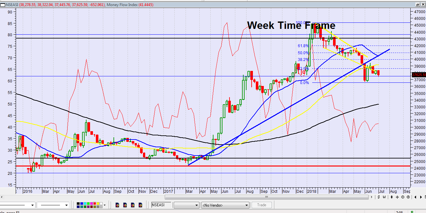Click the horizontal scrollbar thumb under the chart
This screenshot has width=426, height=213.
(x=267, y=197)
